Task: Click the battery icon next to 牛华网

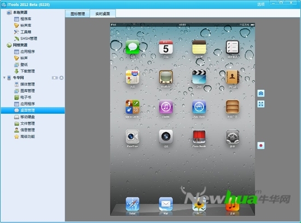Action: click(55, 78)
